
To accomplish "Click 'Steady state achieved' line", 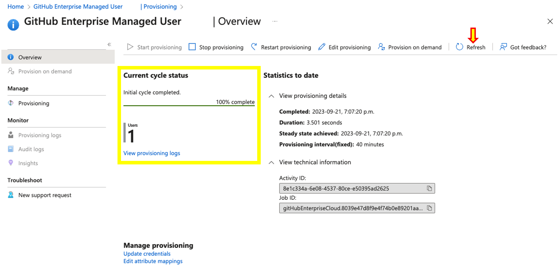I will (341, 134).
